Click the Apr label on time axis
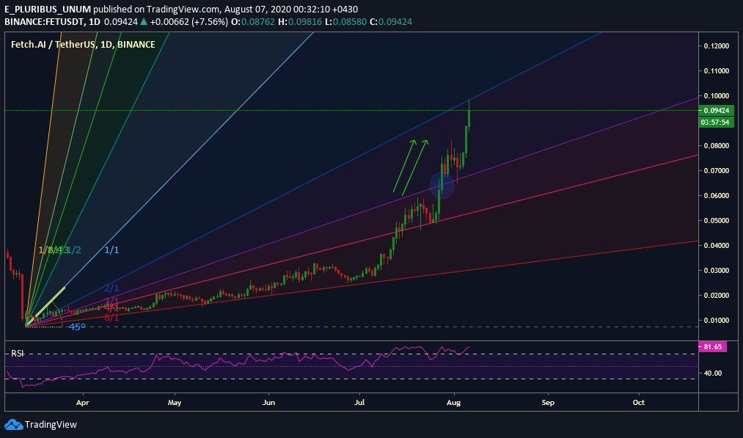 pyautogui.click(x=82, y=403)
